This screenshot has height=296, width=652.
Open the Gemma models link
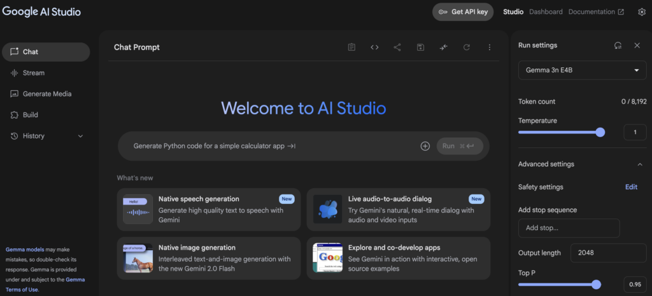(25, 250)
